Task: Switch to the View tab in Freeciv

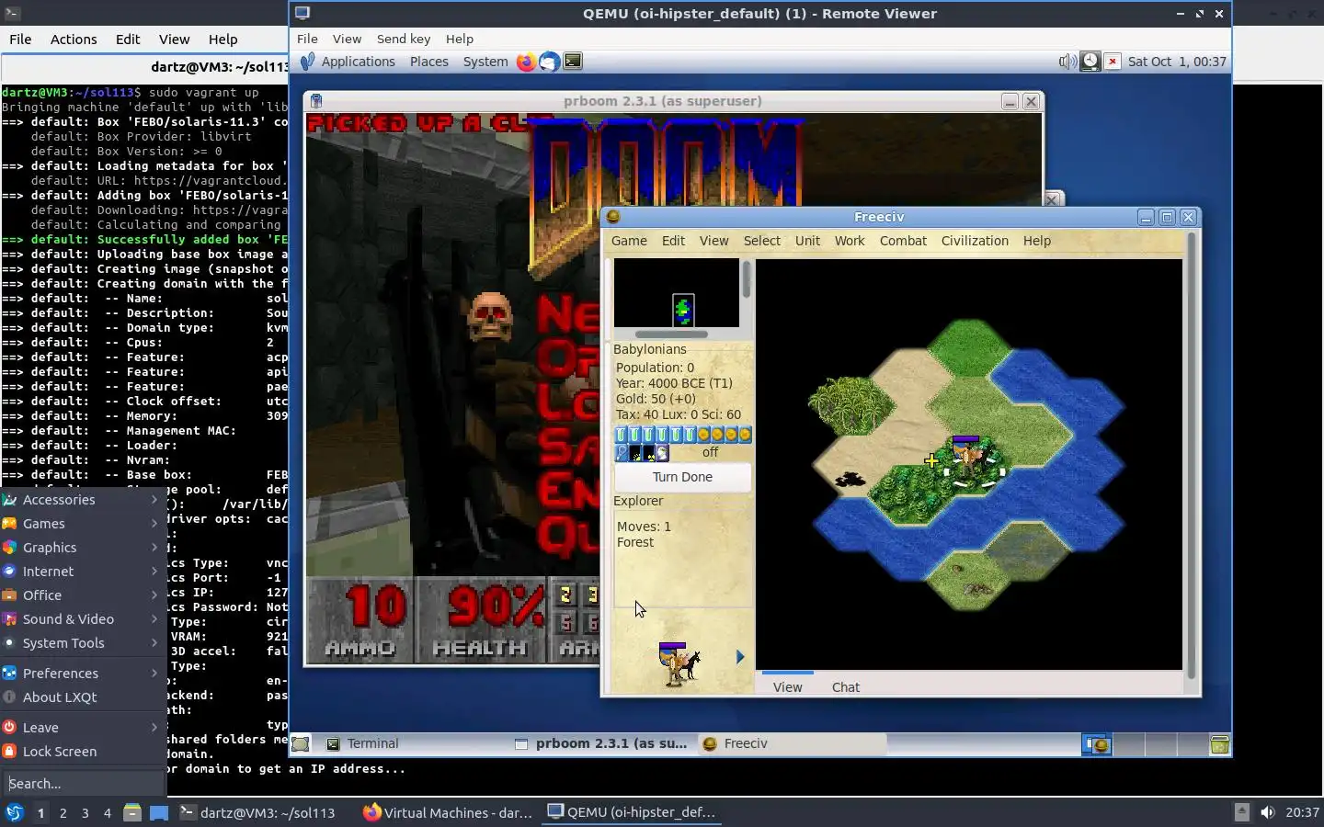Action: (787, 687)
